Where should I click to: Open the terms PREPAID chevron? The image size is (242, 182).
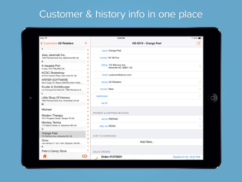pyautogui.click(x=200, y=119)
